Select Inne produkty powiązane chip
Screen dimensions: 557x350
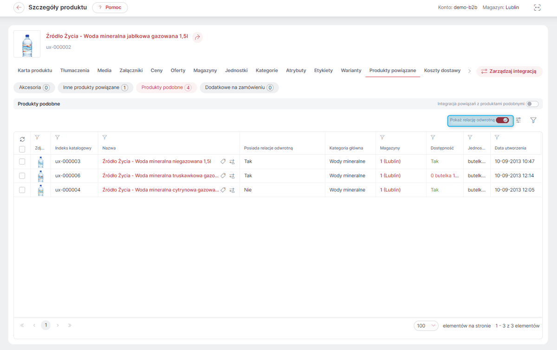(x=95, y=87)
